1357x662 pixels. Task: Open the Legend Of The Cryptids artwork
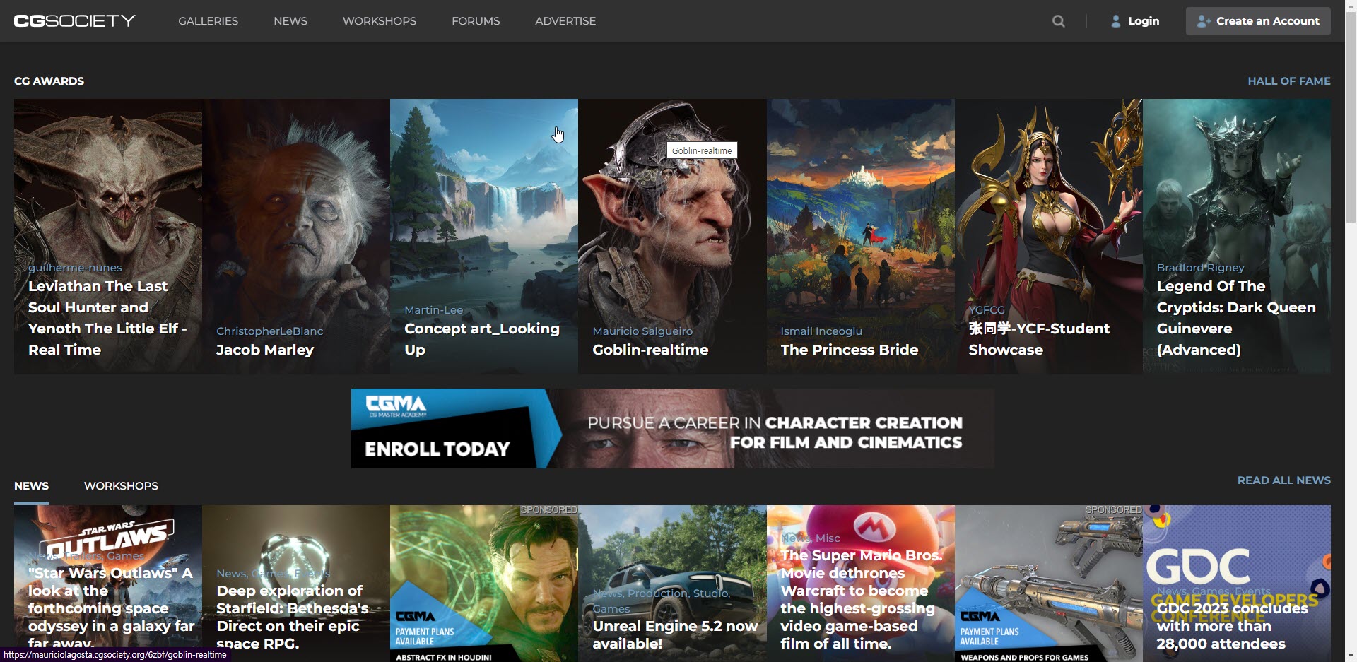click(1237, 236)
